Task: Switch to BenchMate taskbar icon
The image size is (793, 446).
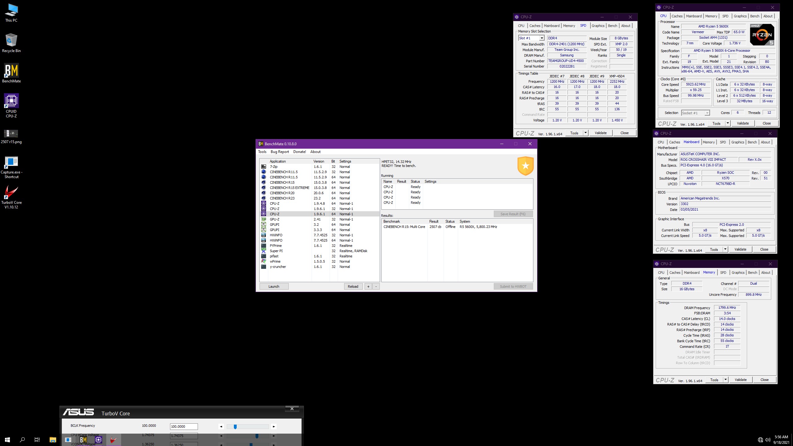Action: click(x=83, y=439)
